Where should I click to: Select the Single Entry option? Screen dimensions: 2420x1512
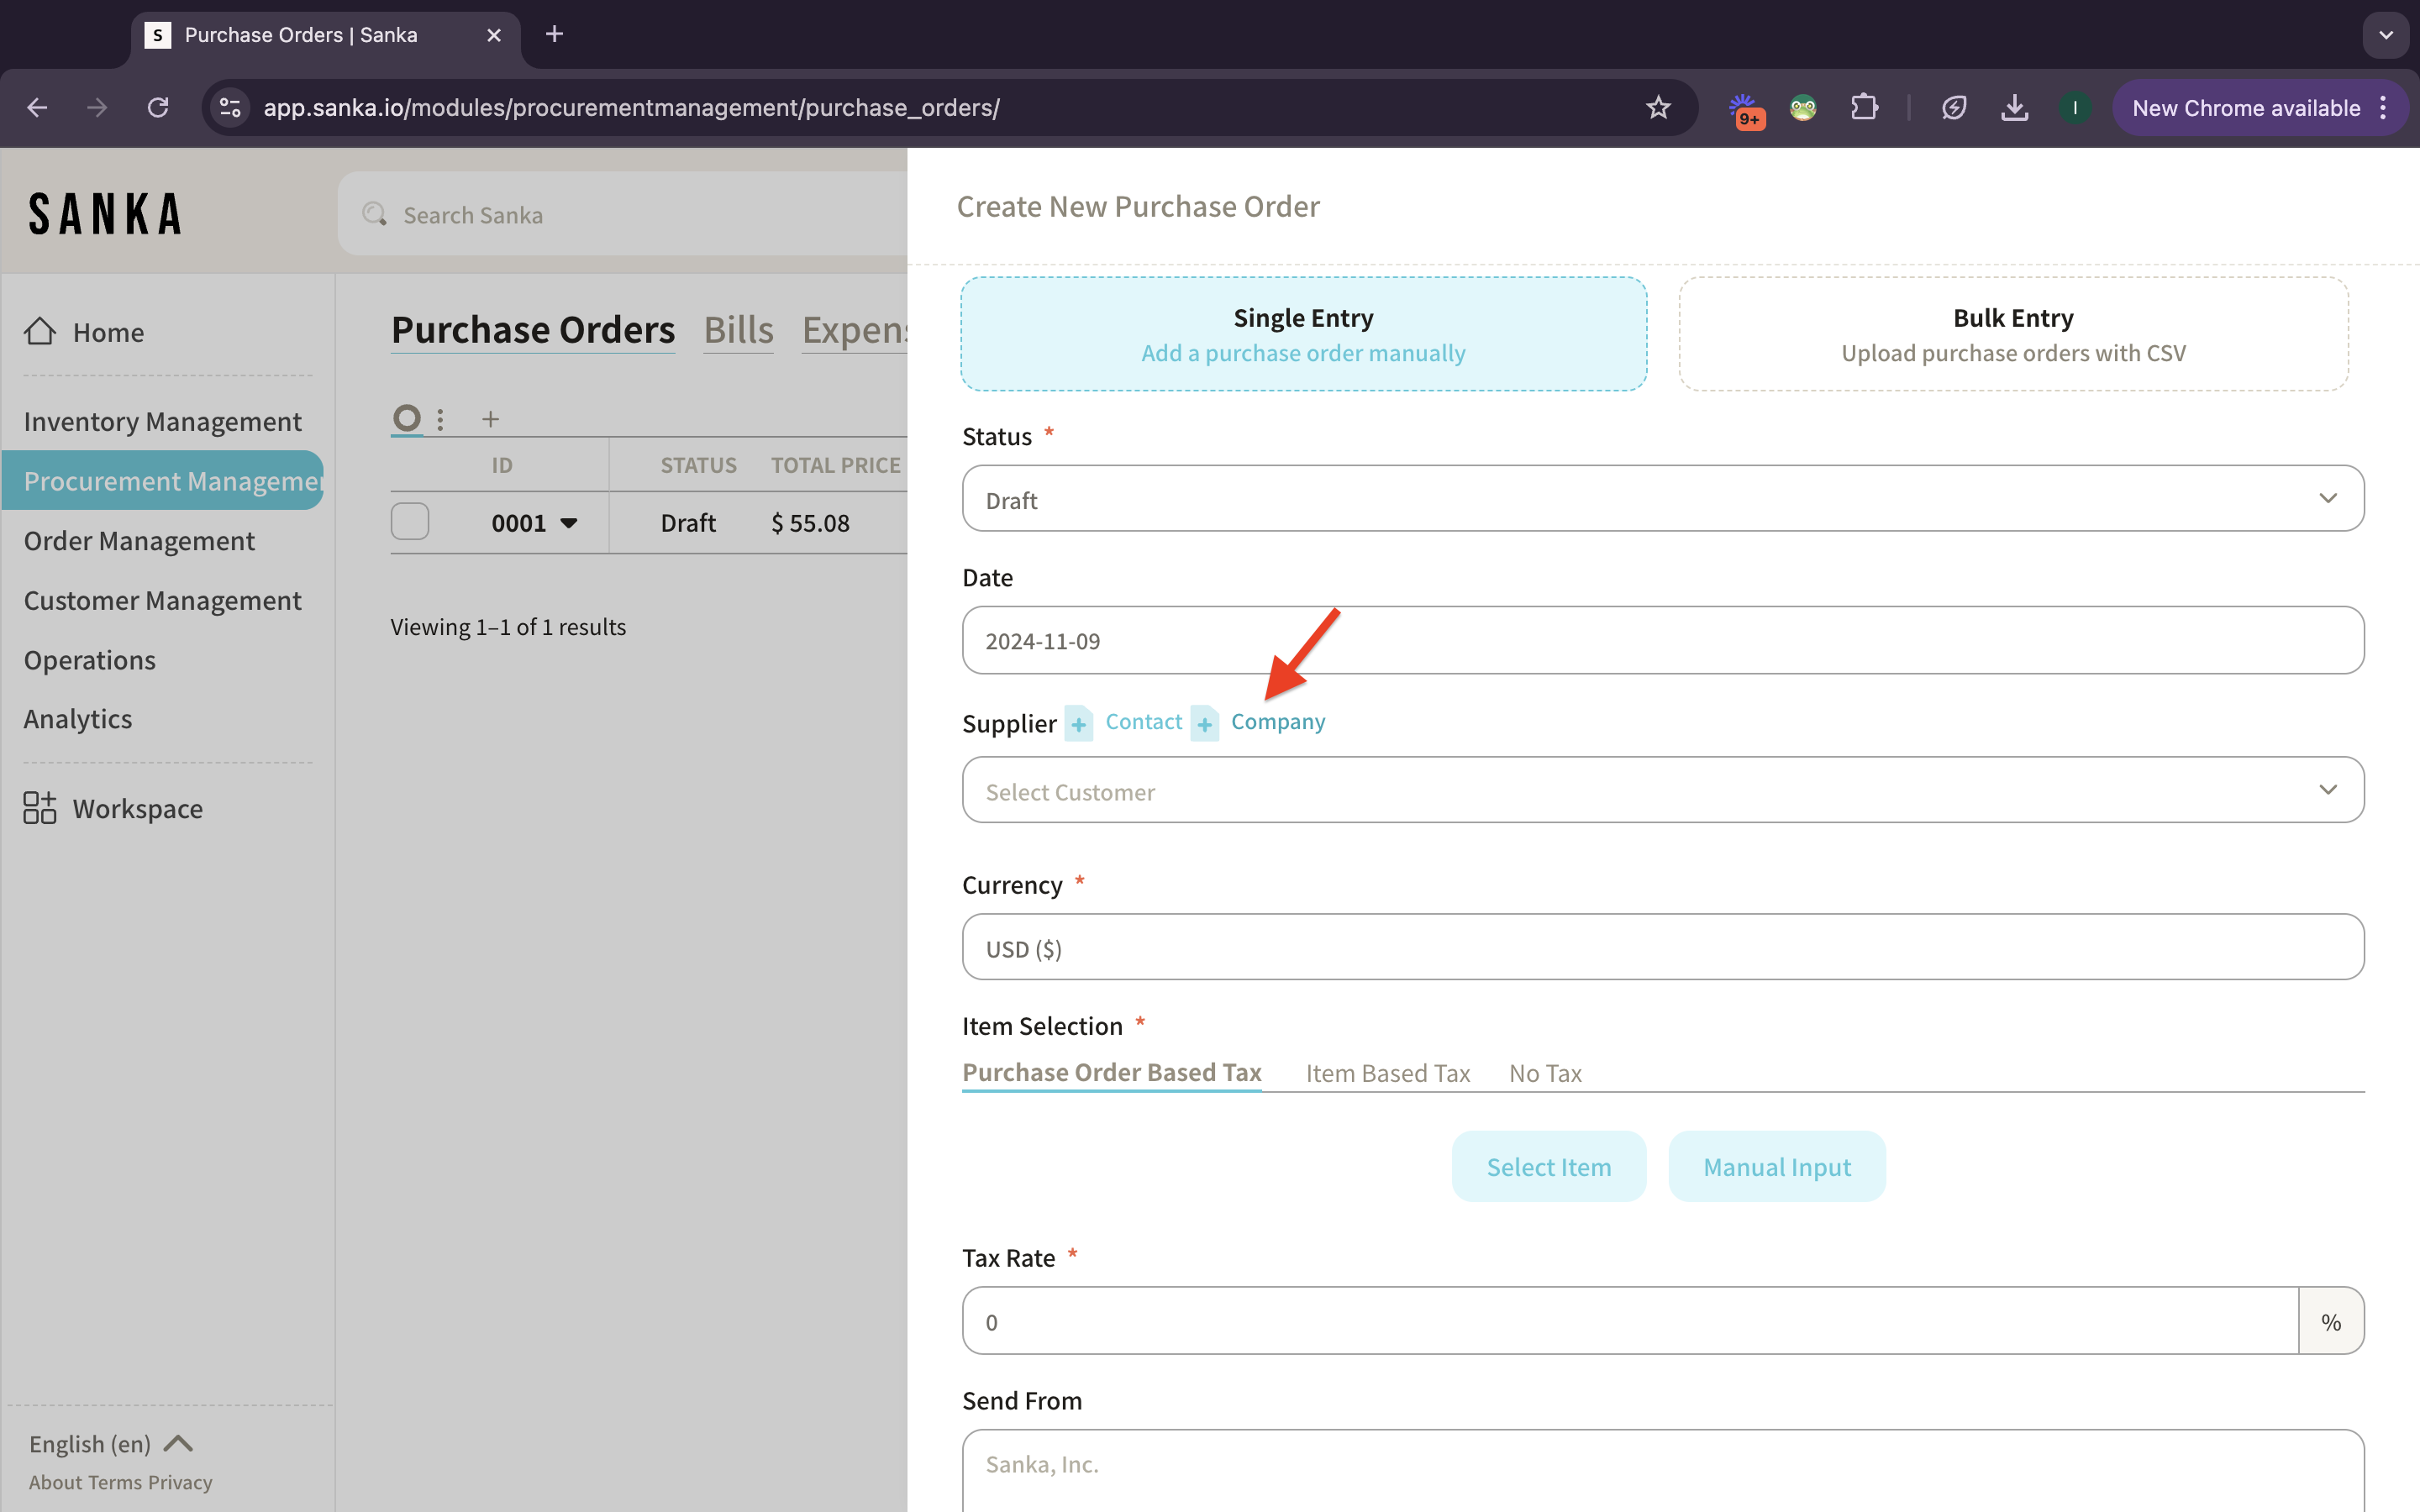[x=1303, y=334]
